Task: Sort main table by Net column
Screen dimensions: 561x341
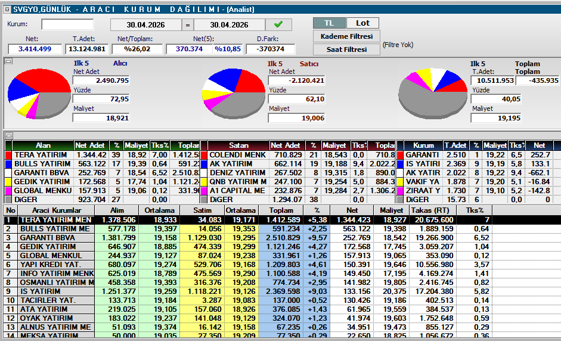Action: pos(352,210)
